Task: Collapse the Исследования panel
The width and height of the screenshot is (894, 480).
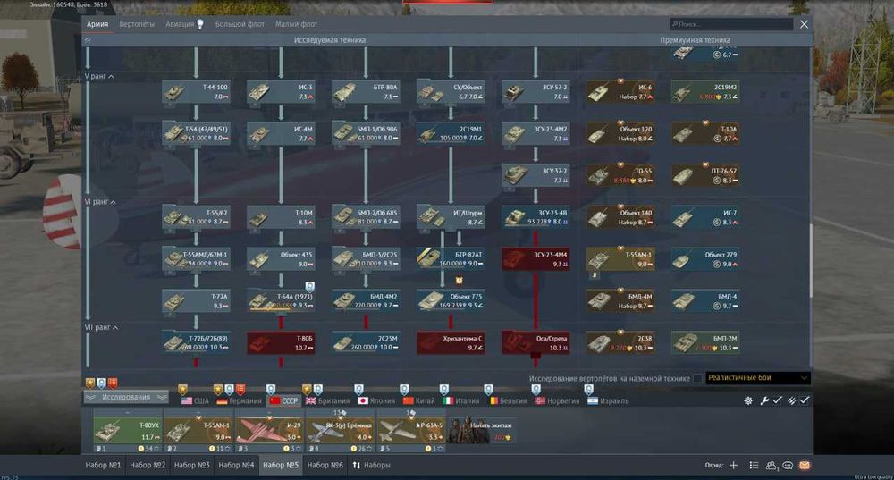Action: [x=126, y=398]
